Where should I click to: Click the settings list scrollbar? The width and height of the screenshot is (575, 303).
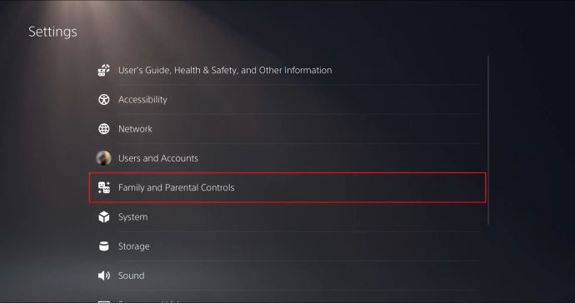(488, 140)
